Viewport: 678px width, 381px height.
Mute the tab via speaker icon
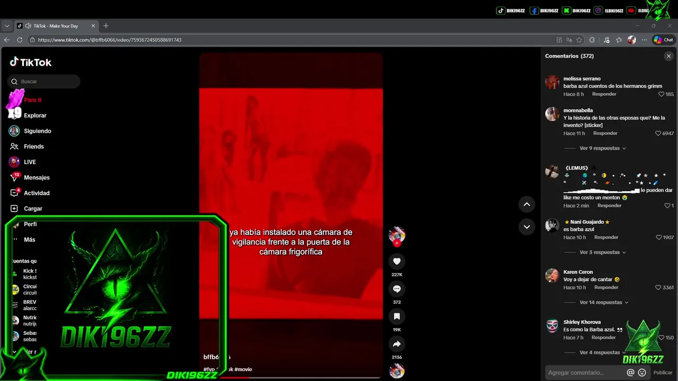(28, 25)
